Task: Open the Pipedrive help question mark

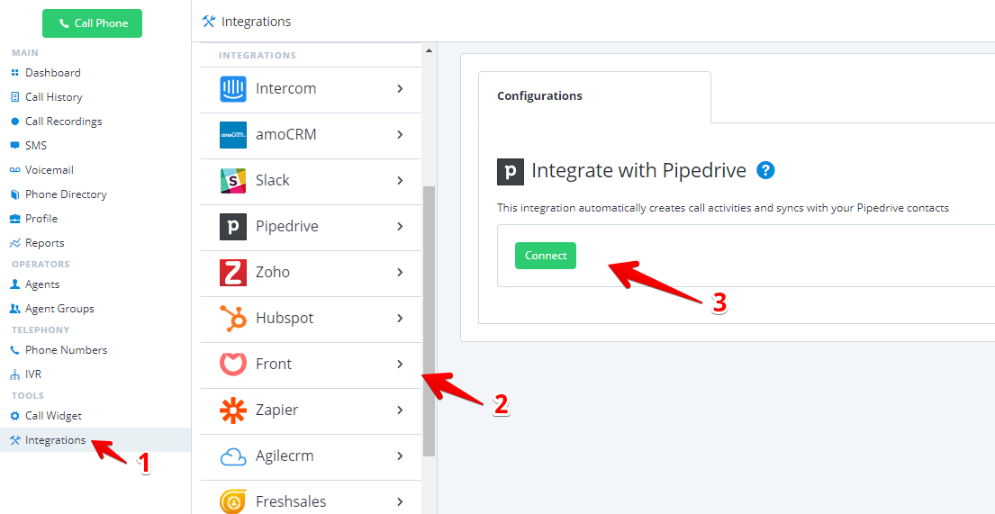Action: [x=765, y=170]
